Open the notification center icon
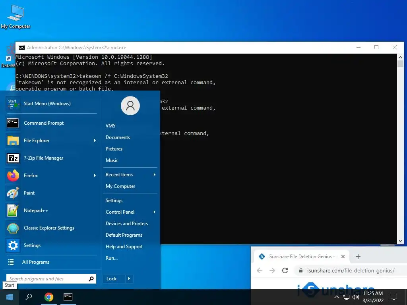 pyautogui.click(x=394, y=297)
